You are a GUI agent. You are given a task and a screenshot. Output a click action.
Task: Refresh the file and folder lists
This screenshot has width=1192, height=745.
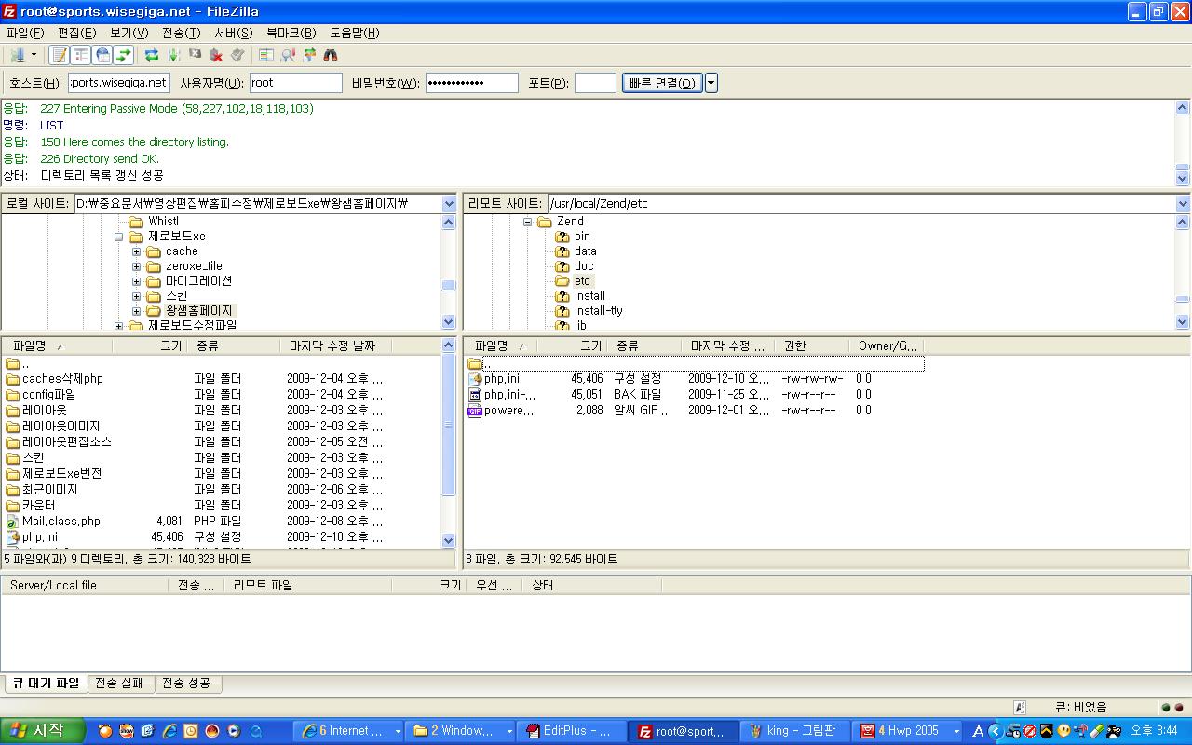[152, 56]
